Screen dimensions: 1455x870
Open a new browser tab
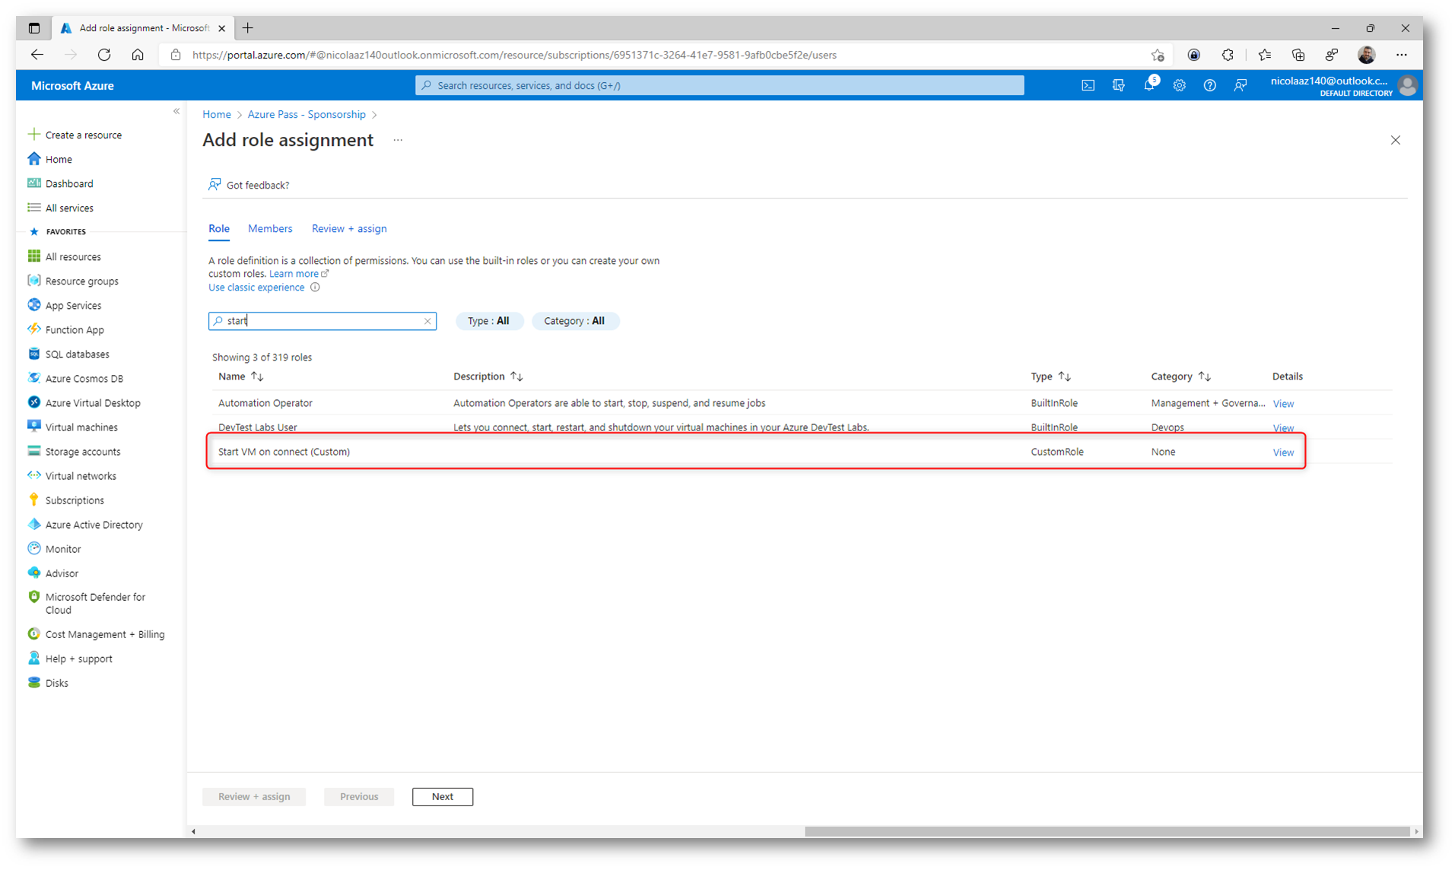tap(248, 28)
